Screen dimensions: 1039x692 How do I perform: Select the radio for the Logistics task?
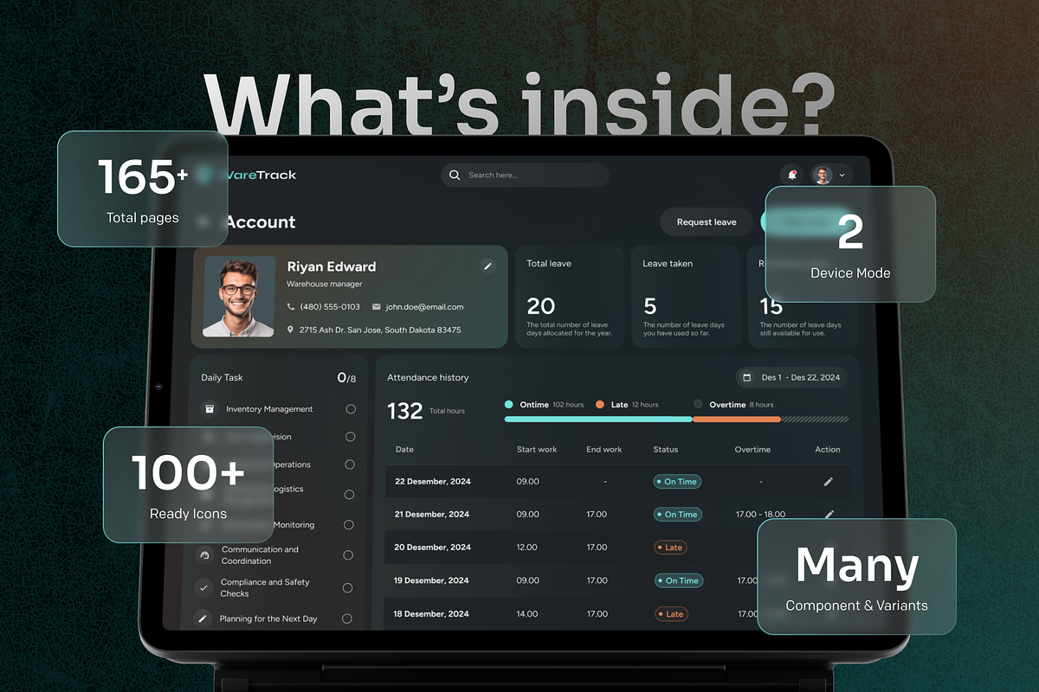click(349, 495)
